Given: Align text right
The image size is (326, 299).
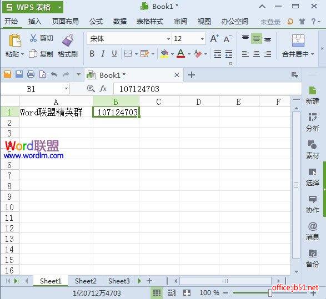Looking at the screenshot, I should click(268, 54).
